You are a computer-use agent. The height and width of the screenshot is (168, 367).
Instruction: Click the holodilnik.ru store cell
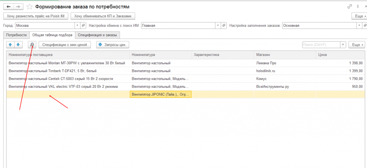285,71
